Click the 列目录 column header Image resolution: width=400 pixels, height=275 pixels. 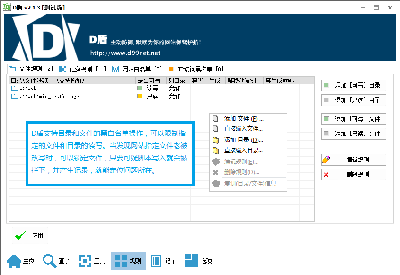point(178,80)
